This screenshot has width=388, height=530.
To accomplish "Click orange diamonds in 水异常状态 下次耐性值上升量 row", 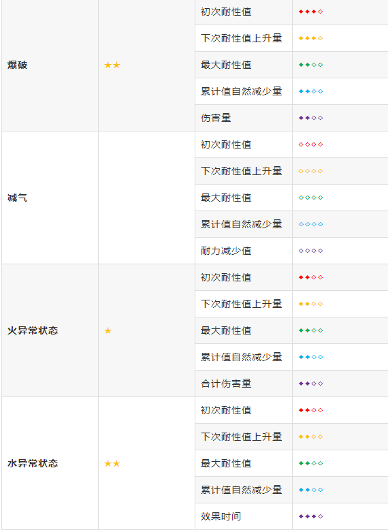I will pos(310,437).
